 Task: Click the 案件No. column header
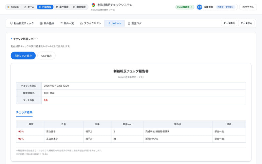click(x=127, y=124)
